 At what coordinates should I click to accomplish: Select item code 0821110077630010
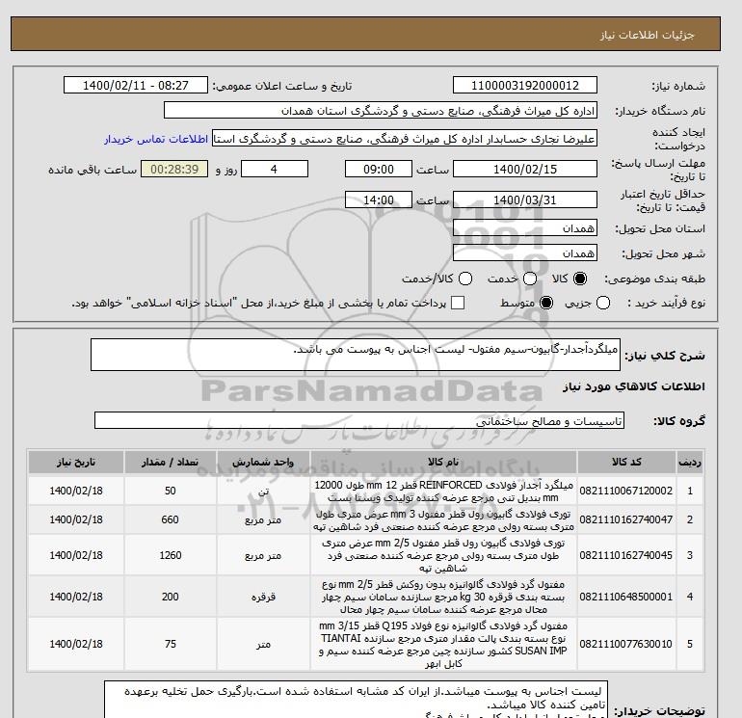[x=626, y=644]
